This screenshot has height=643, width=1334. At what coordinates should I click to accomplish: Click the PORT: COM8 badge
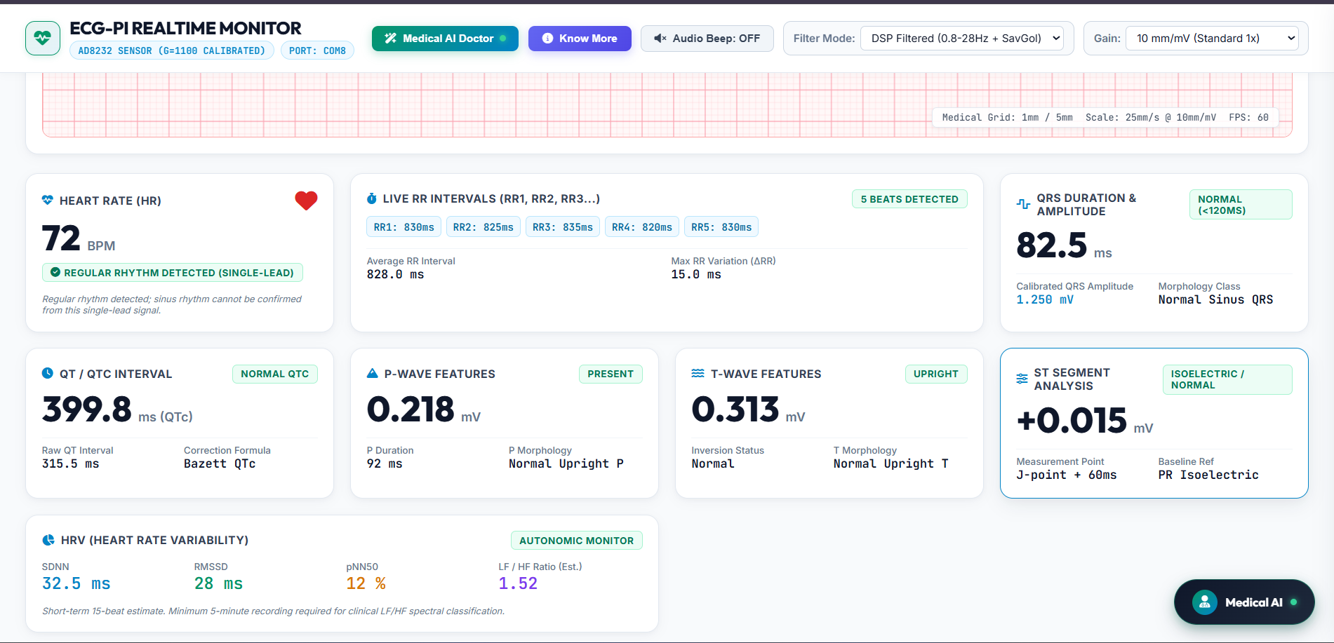tap(317, 50)
